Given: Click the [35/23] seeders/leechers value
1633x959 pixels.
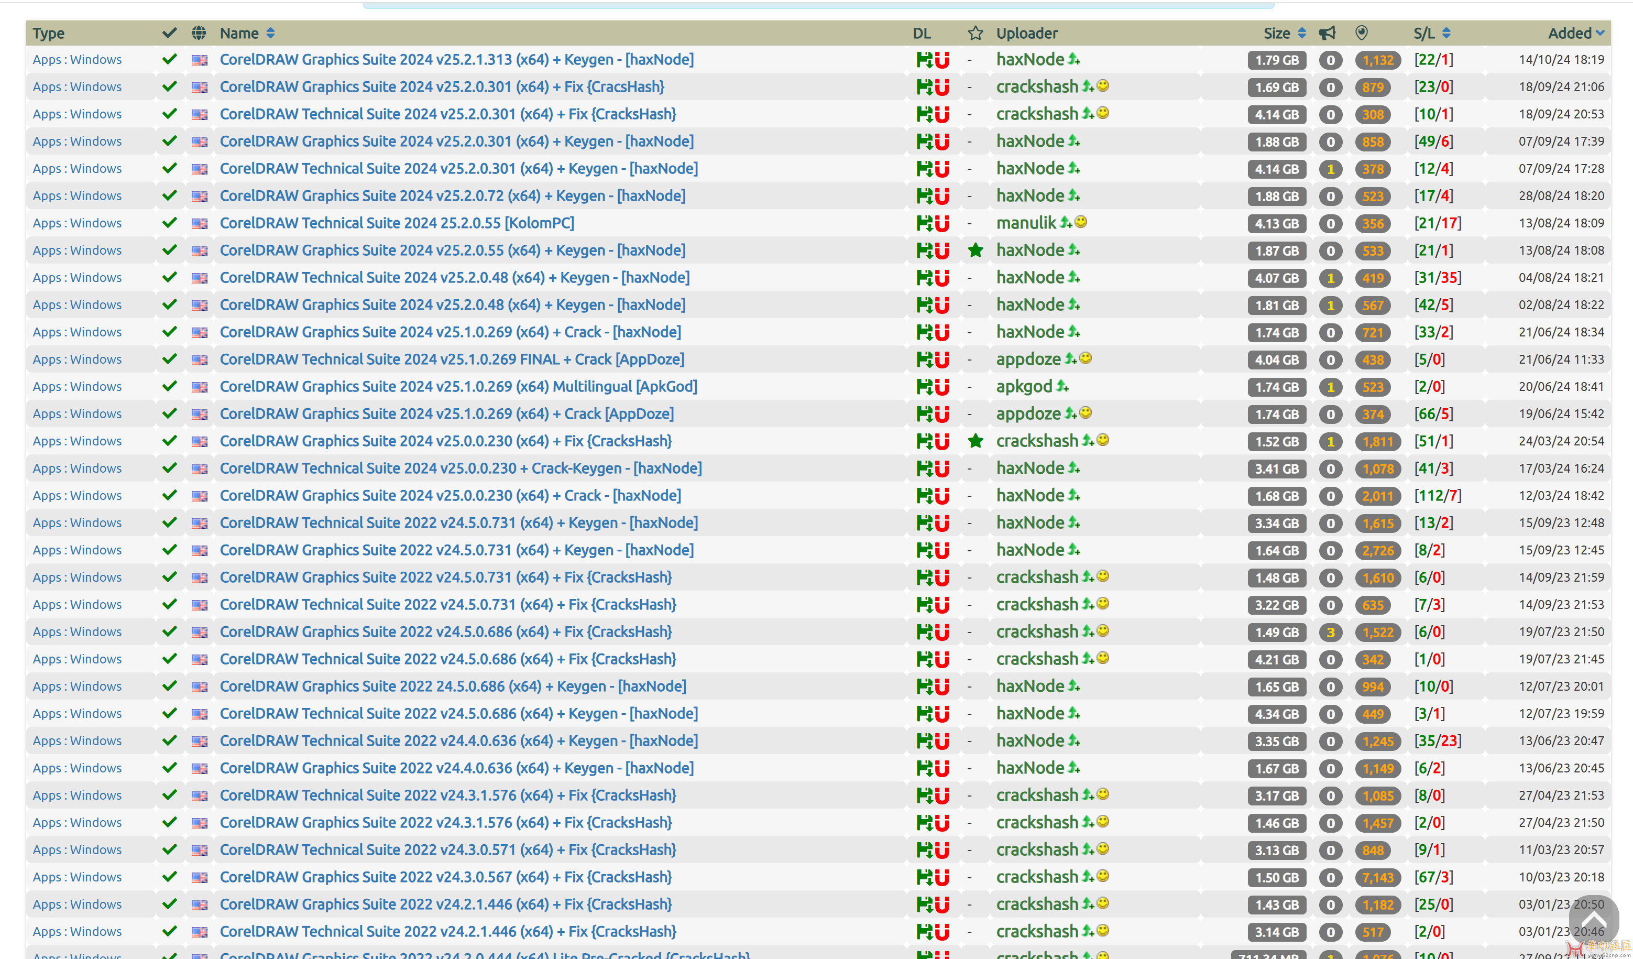Looking at the screenshot, I should click(1437, 740).
